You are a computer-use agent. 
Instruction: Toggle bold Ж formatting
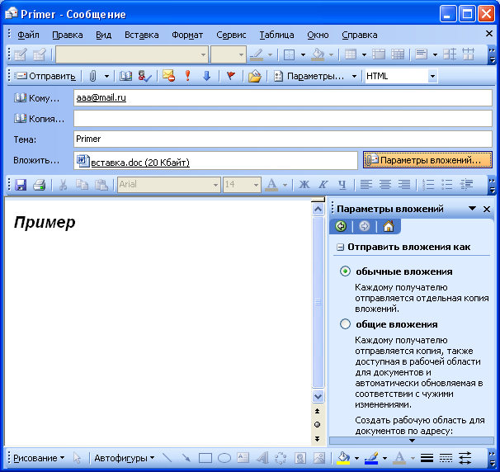point(304,185)
